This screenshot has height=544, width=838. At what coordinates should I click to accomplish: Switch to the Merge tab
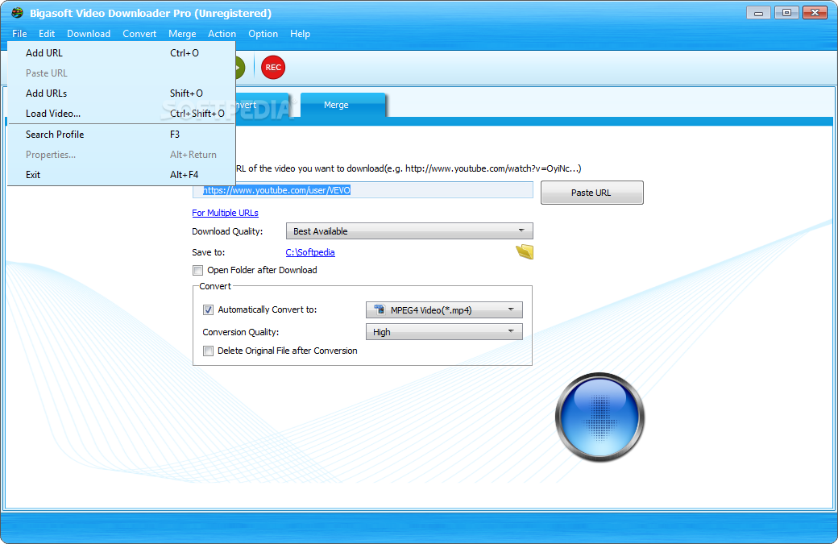[342, 105]
